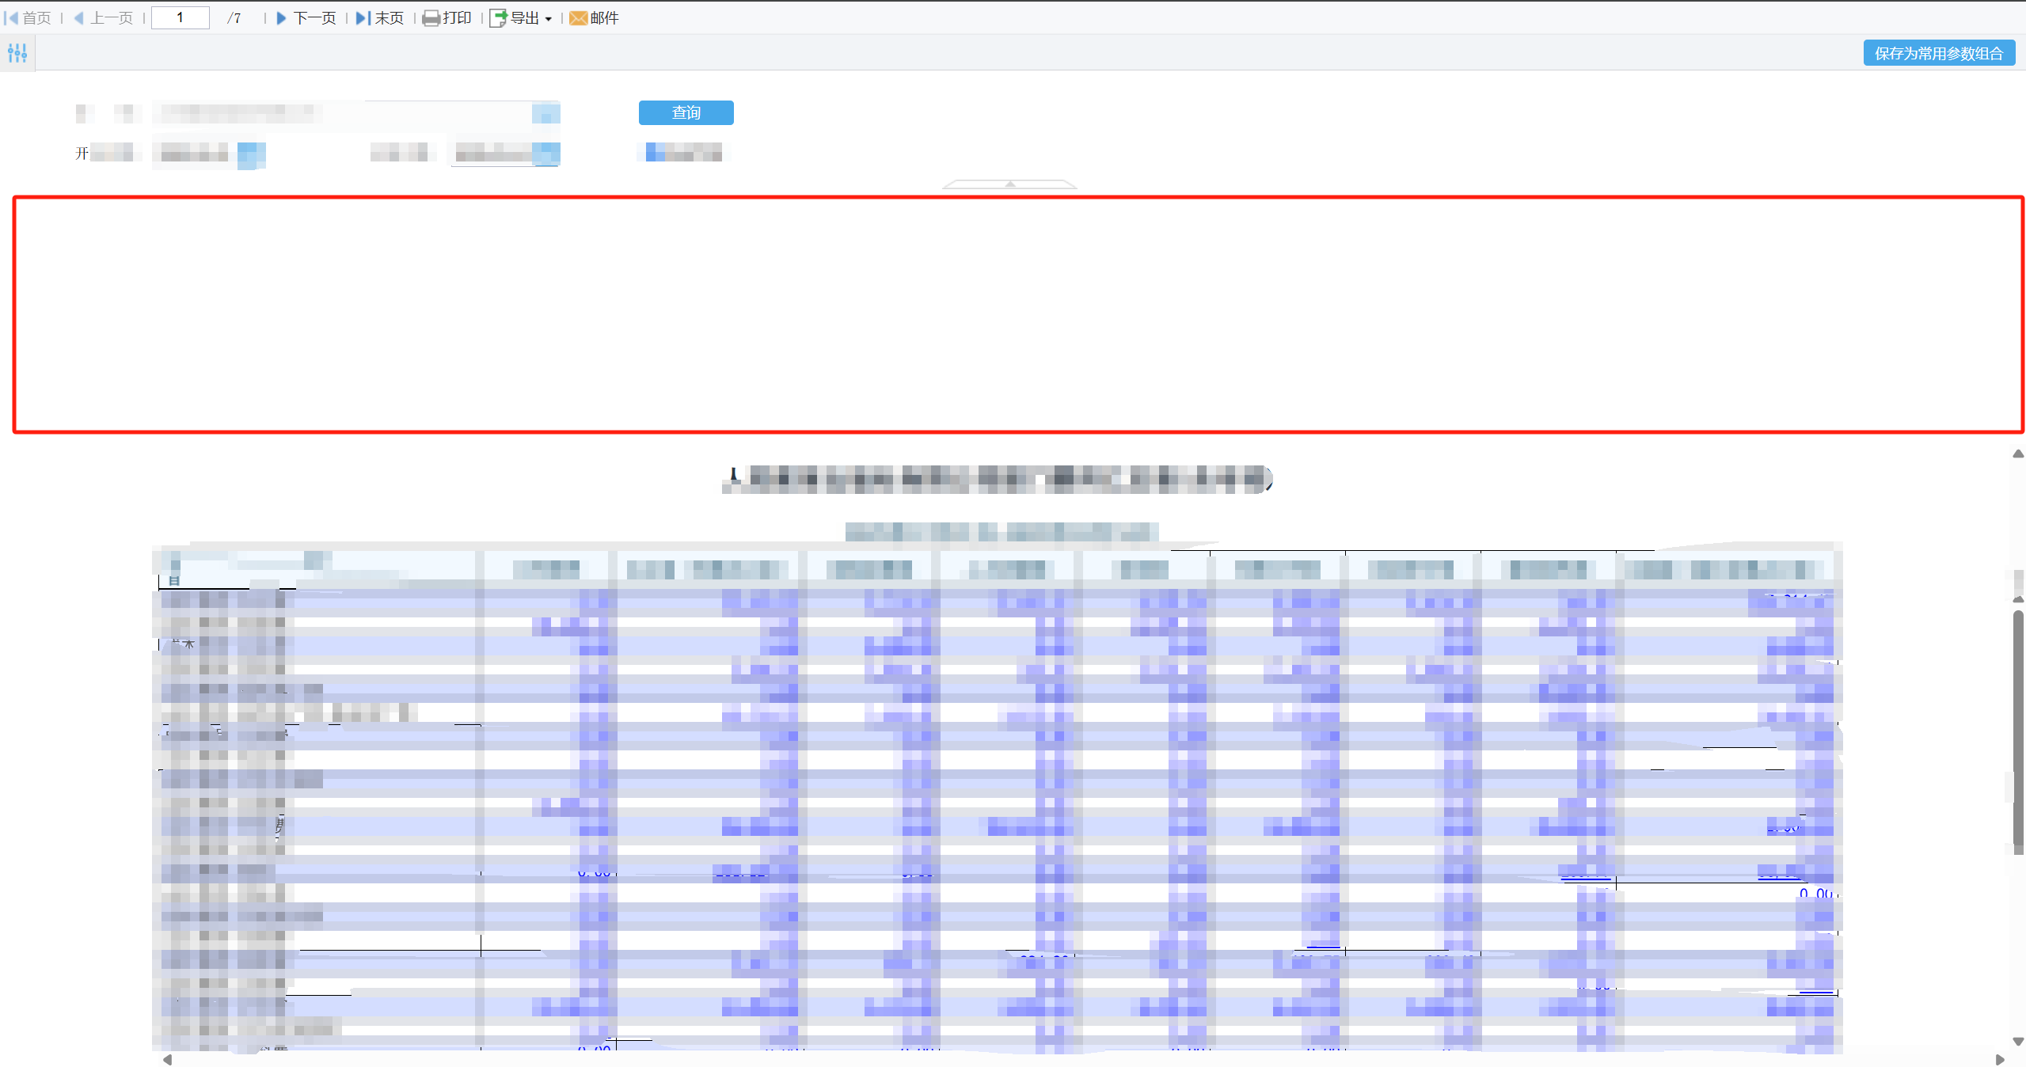This screenshot has height=1067, width=2026.
Task: Go to first page with 首页
Action: (28, 17)
